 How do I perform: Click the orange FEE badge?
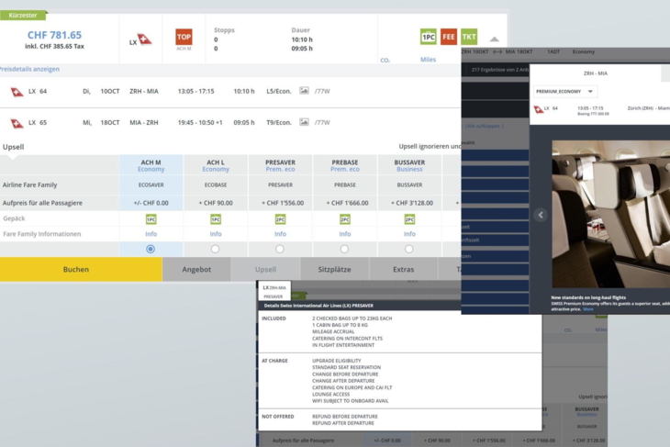click(449, 38)
